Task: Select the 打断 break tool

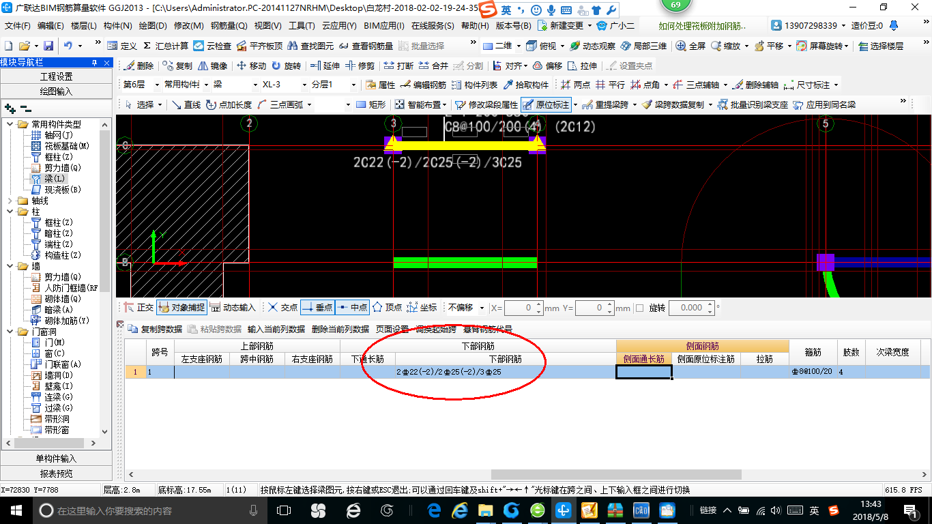Action: [398, 65]
